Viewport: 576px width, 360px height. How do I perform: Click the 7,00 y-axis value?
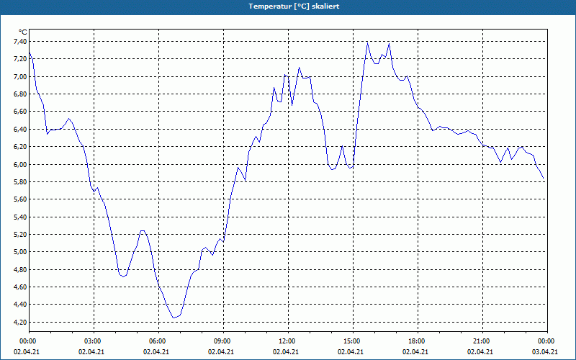[20, 77]
